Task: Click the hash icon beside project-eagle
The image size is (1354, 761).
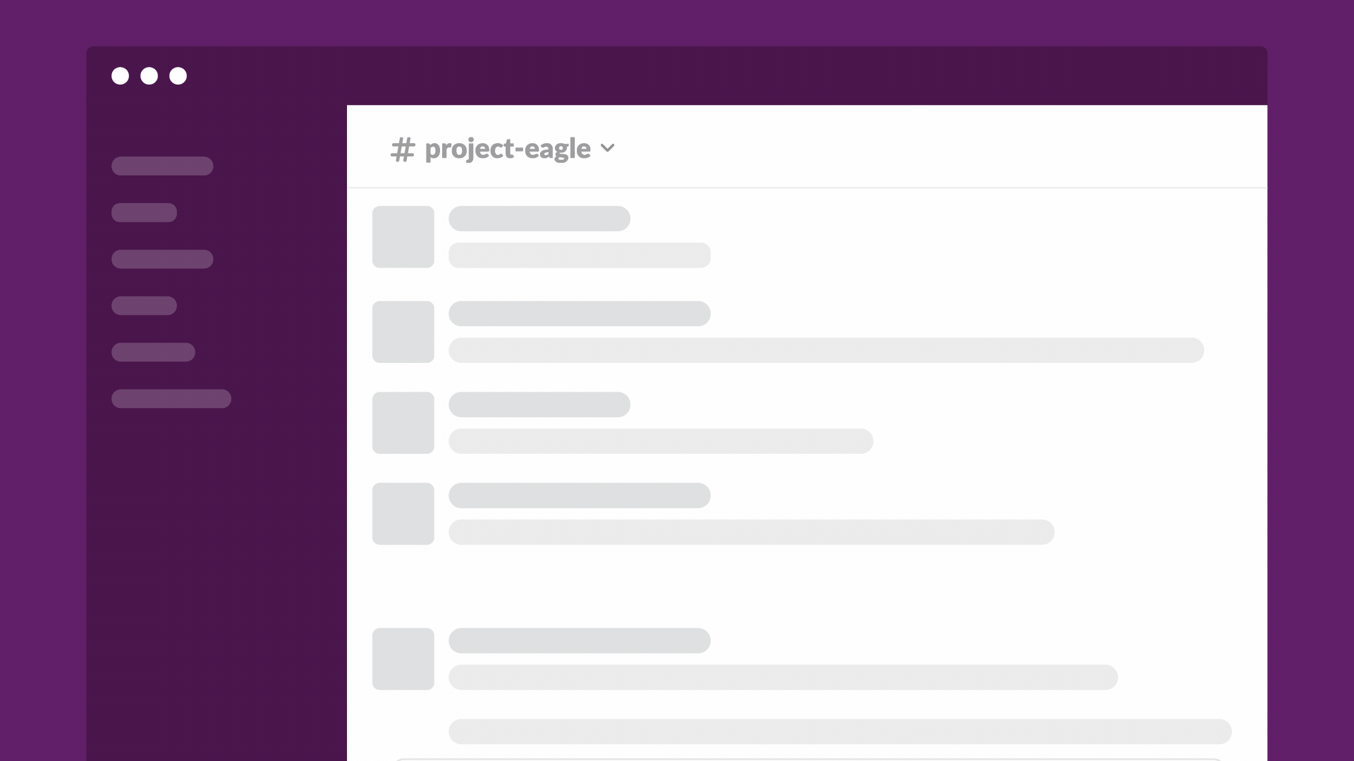Action: coord(403,149)
